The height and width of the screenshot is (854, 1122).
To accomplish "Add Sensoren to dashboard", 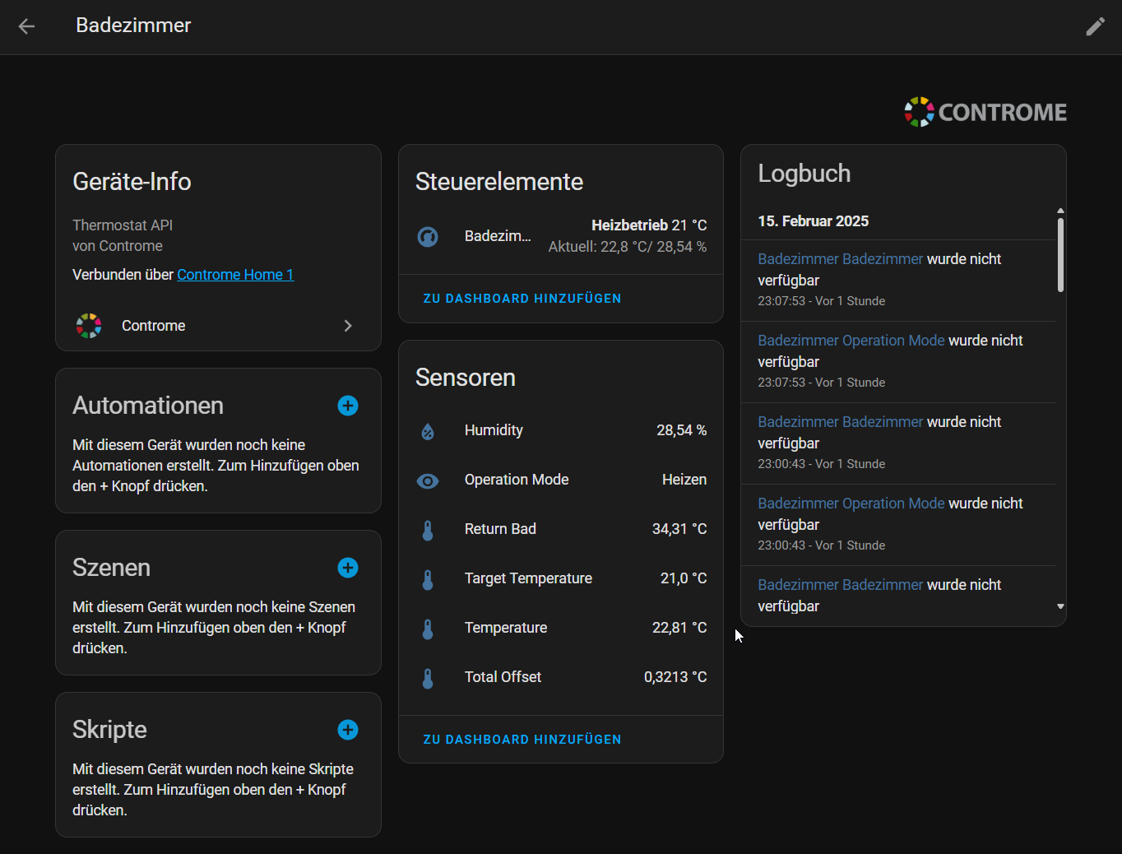I will (522, 740).
